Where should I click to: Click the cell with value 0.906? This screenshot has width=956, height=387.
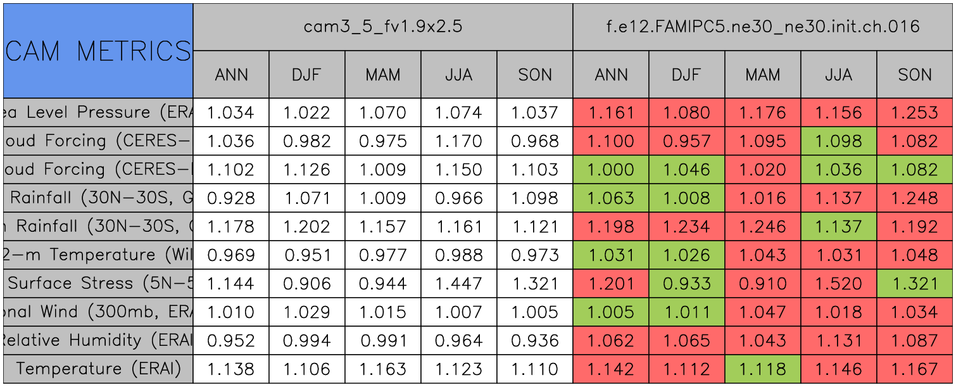(307, 284)
